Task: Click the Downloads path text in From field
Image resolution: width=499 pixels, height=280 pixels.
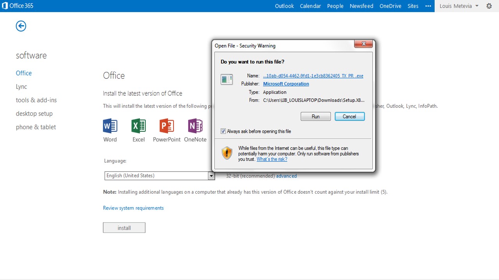Action: (314, 100)
